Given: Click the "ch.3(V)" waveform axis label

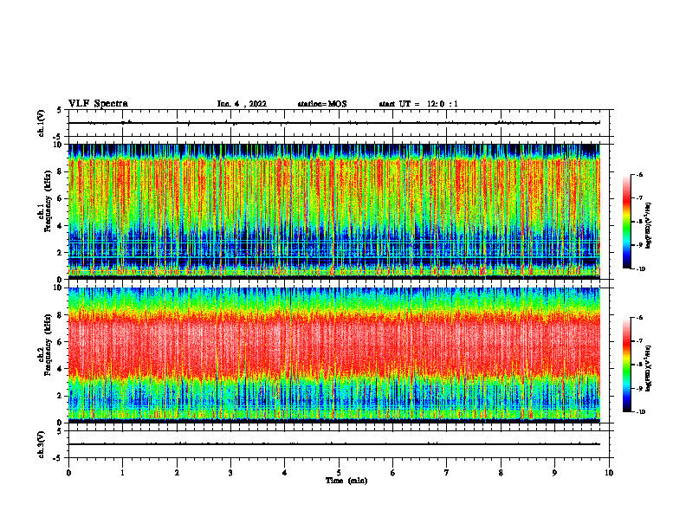Looking at the screenshot, I should 42,444.
